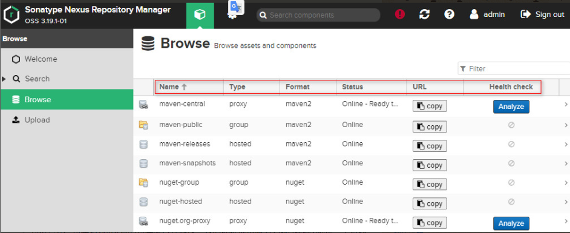Screen dimensions: 570x233
Task: Click the nuget-hosted database icon
Action: tap(143, 202)
